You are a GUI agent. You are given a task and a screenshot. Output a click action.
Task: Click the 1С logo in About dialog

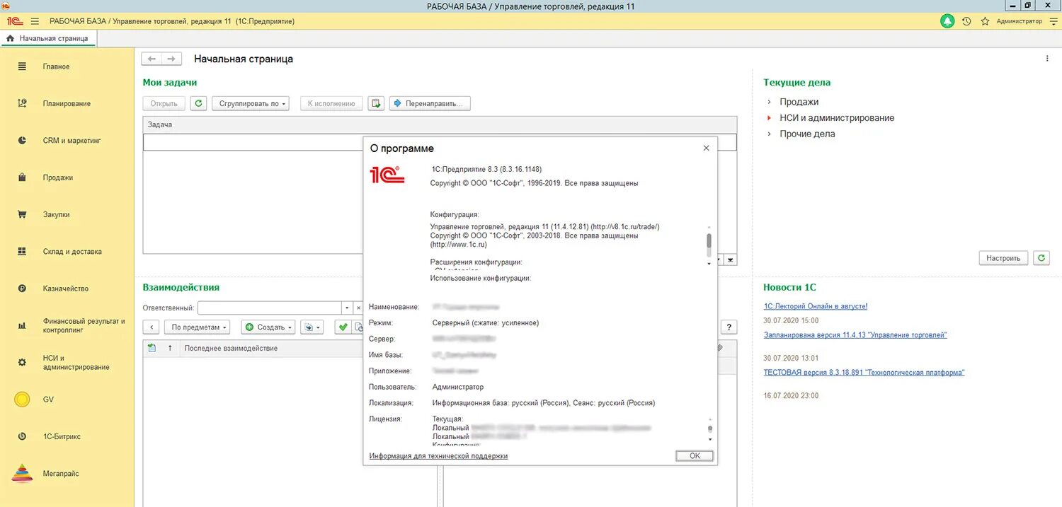387,174
